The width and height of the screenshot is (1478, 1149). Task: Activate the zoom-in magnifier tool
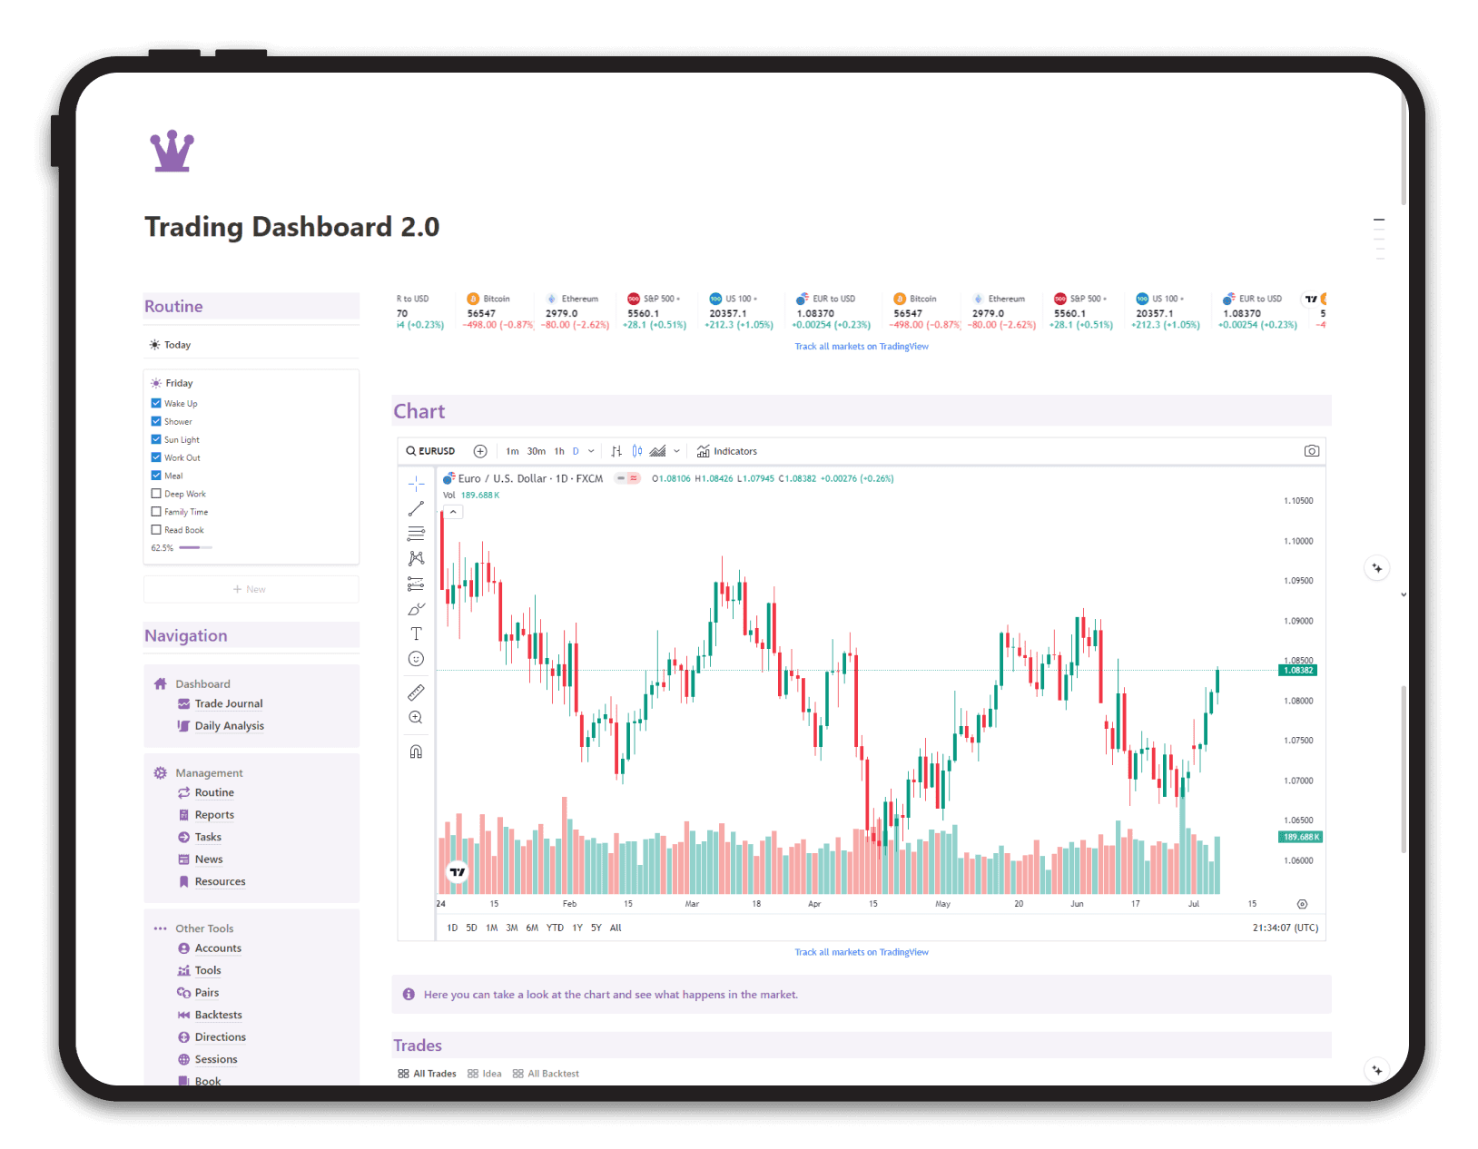[x=416, y=718]
